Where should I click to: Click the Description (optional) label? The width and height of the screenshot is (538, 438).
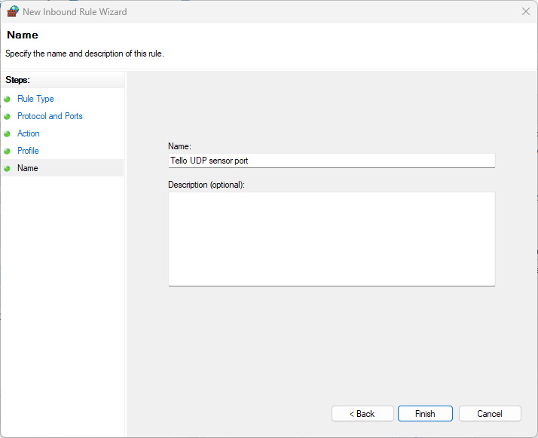(207, 185)
